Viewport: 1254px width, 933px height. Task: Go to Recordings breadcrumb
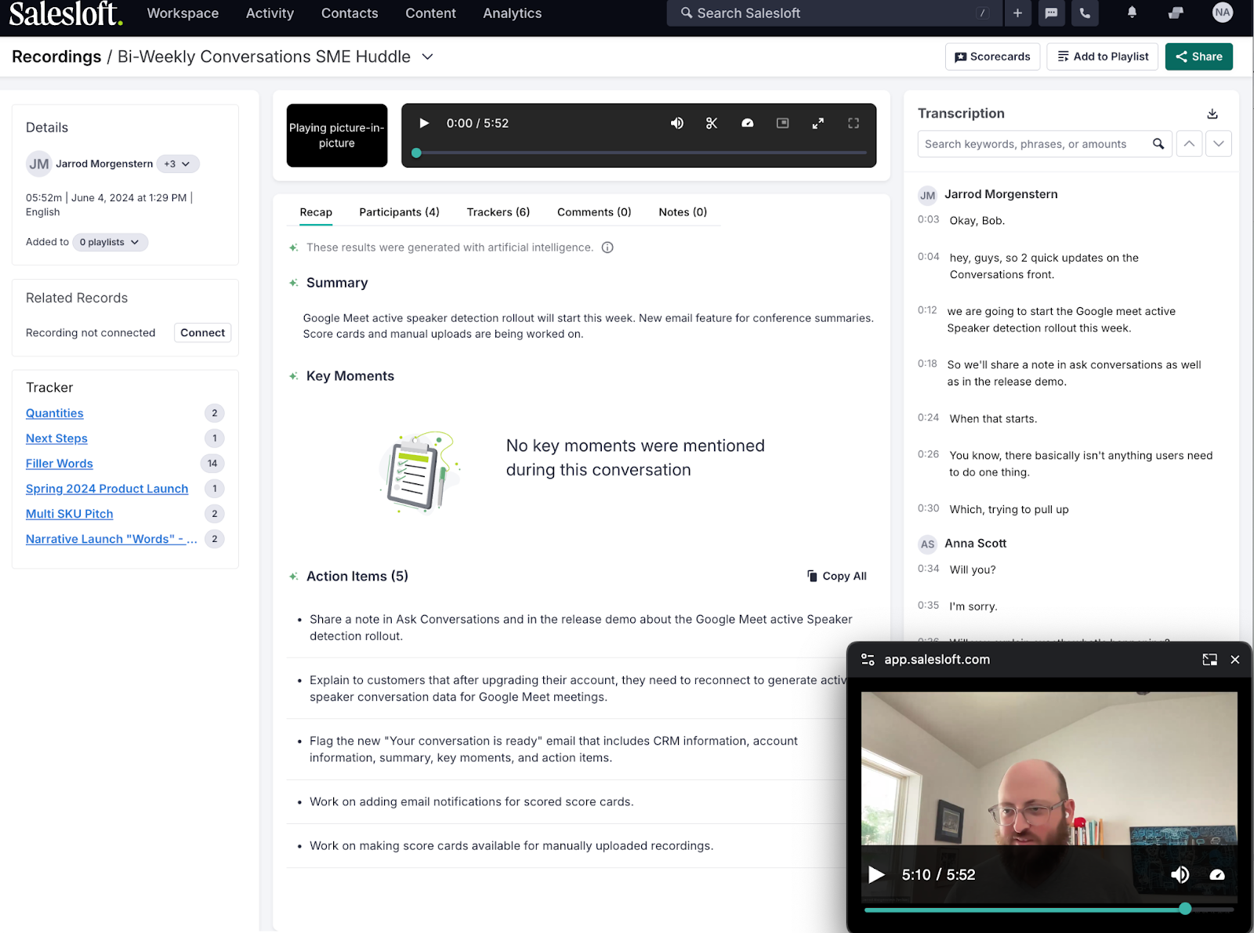(56, 56)
